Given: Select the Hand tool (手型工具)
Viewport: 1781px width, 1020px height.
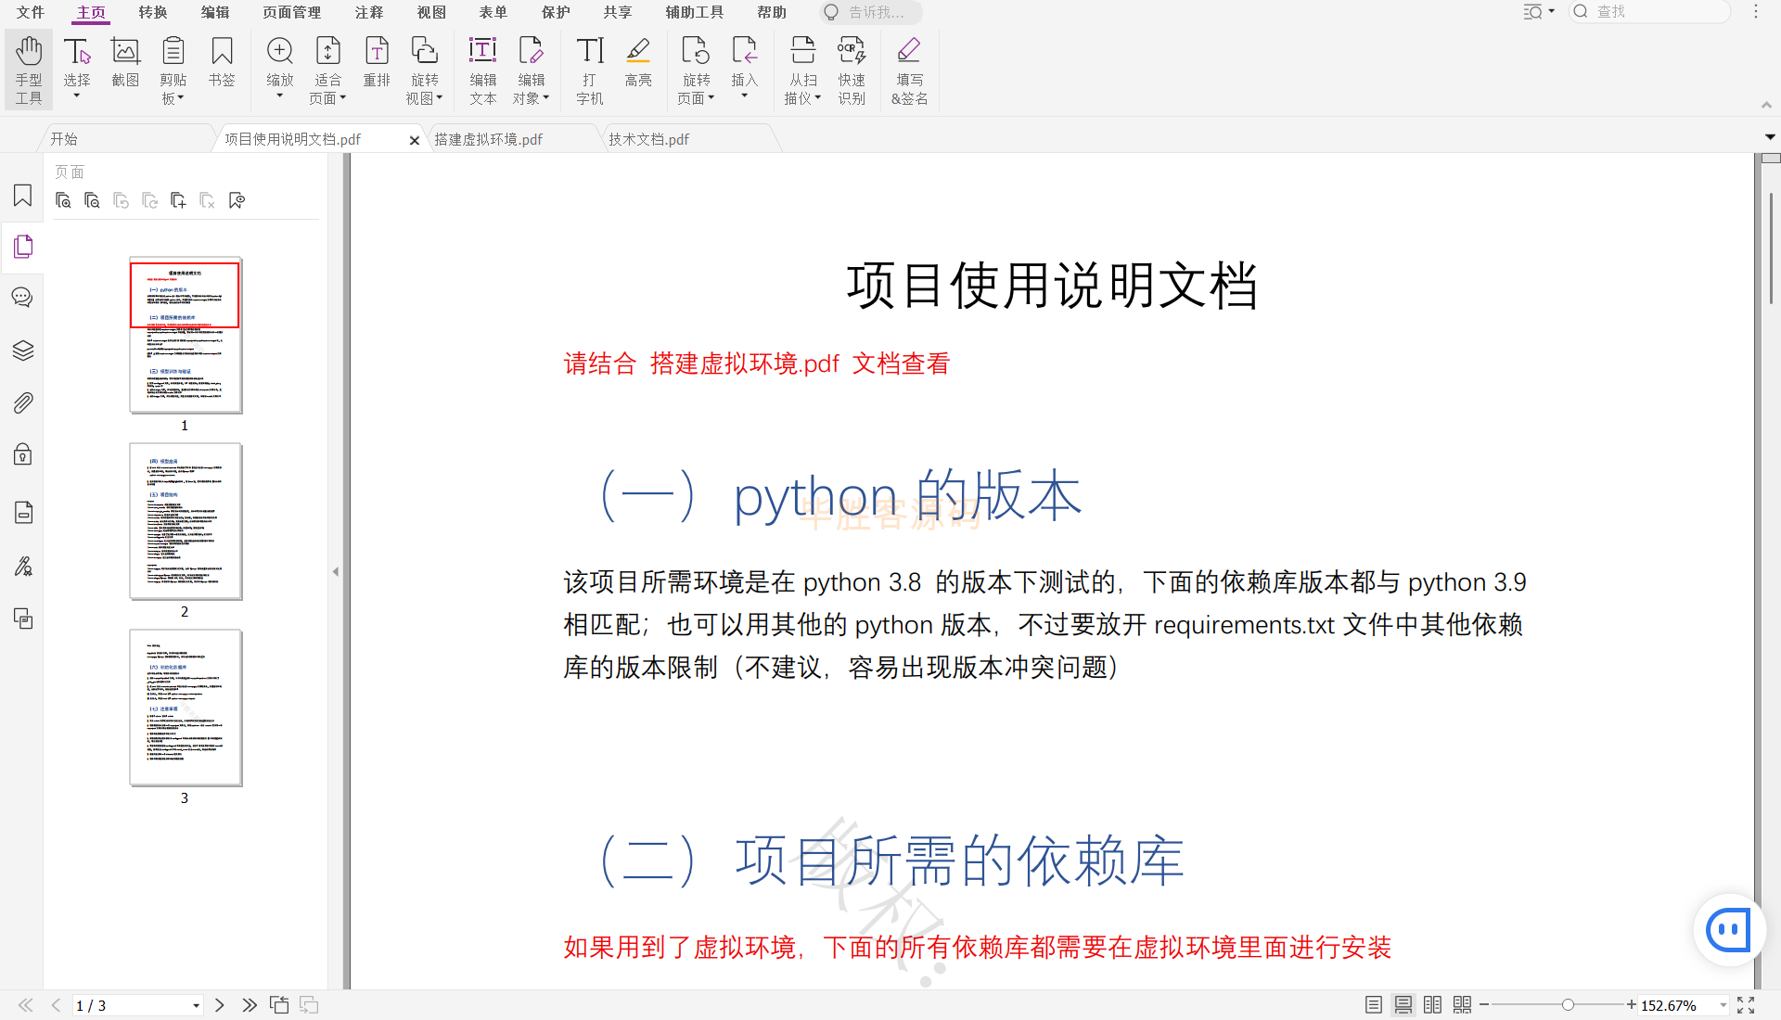Looking at the screenshot, I should click(x=29, y=70).
